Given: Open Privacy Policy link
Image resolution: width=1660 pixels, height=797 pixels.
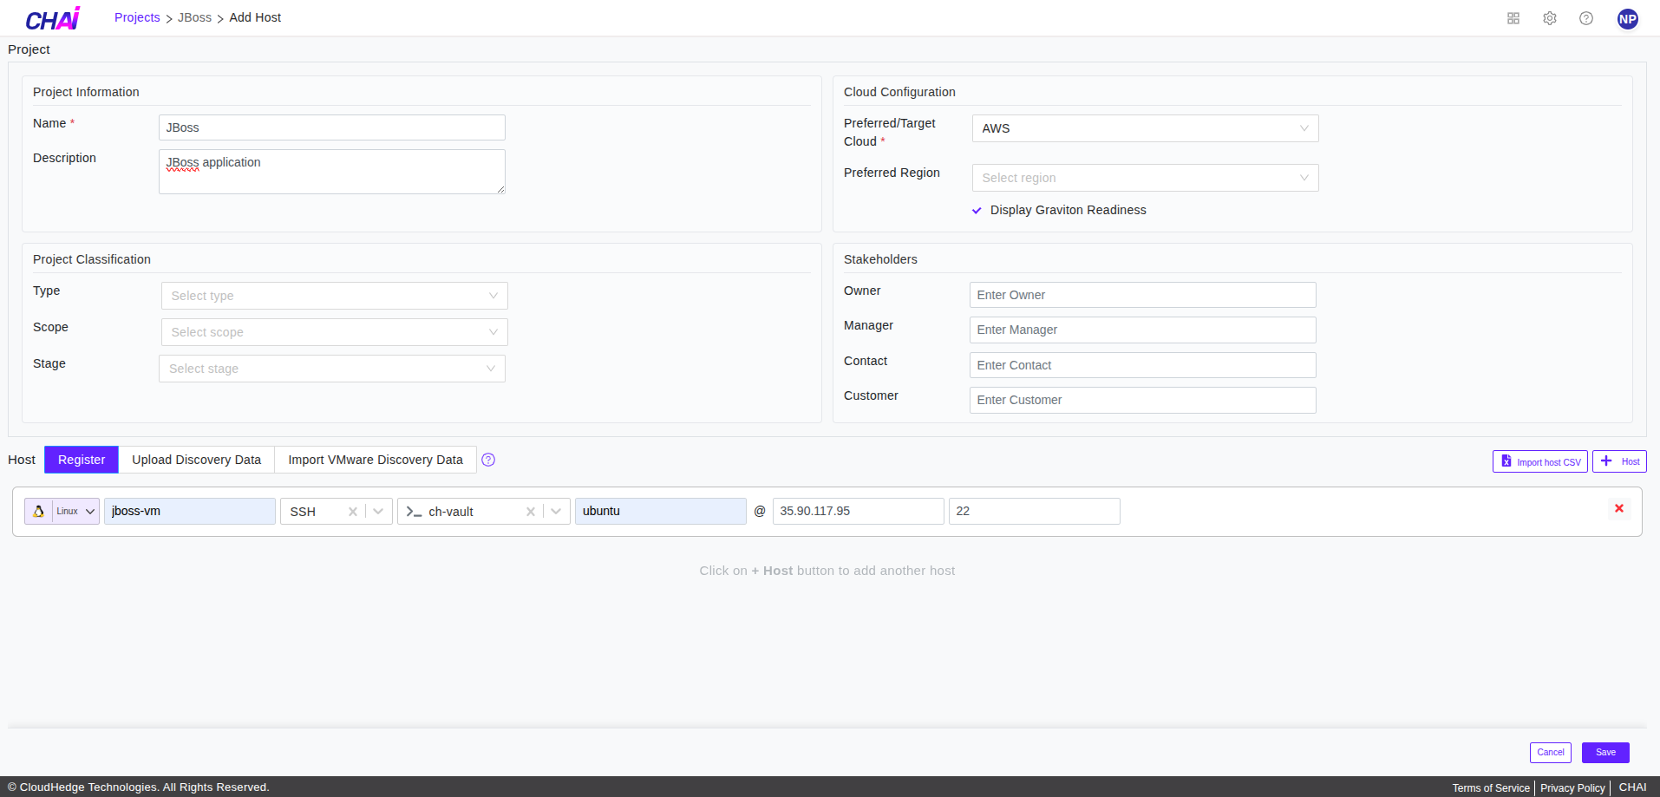Looking at the screenshot, I should point(1572,788).
